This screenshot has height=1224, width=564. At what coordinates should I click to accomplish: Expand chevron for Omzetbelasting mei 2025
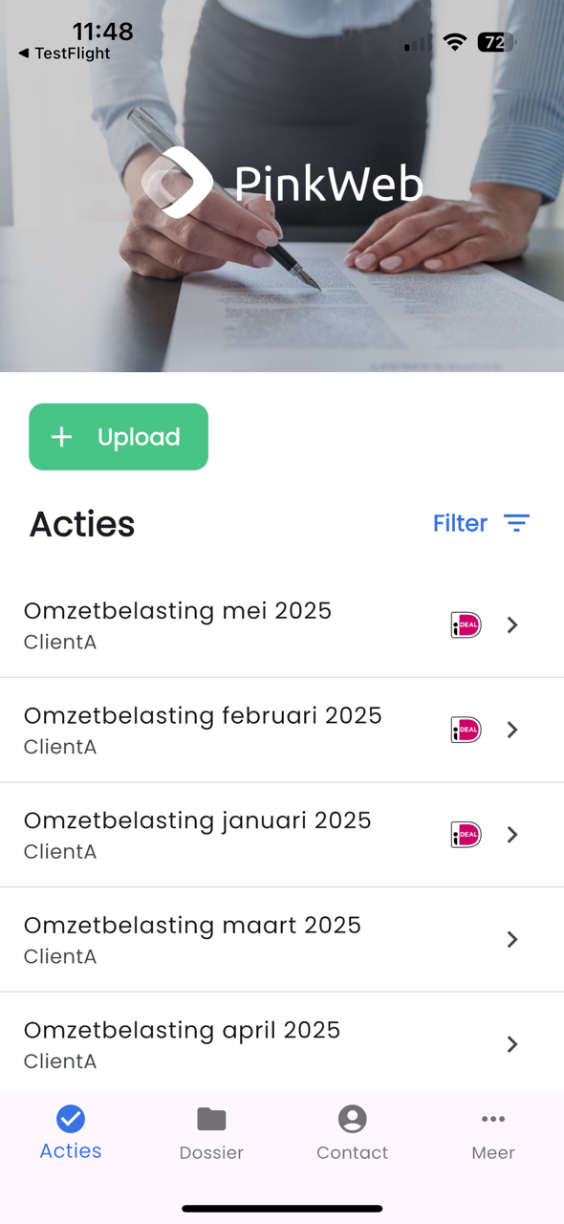click(x=512, y=624)
